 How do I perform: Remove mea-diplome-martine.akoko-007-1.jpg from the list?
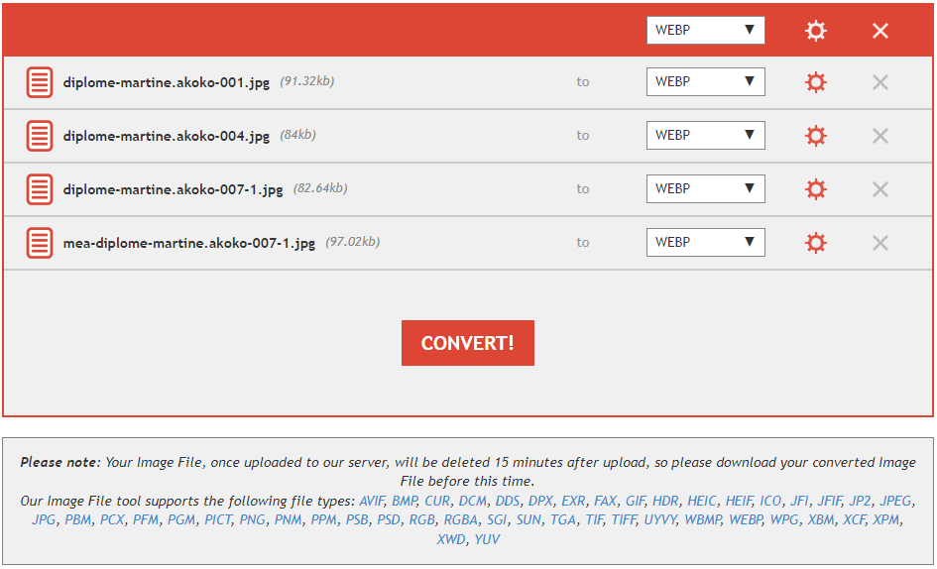point(880,243)
